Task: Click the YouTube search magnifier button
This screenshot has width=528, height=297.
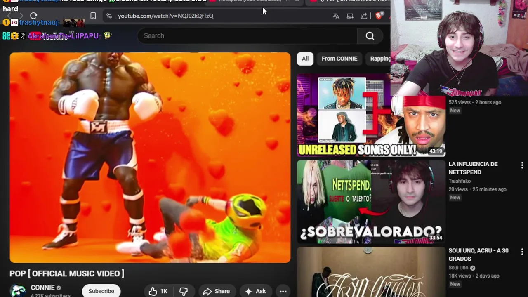Action: 370,36
